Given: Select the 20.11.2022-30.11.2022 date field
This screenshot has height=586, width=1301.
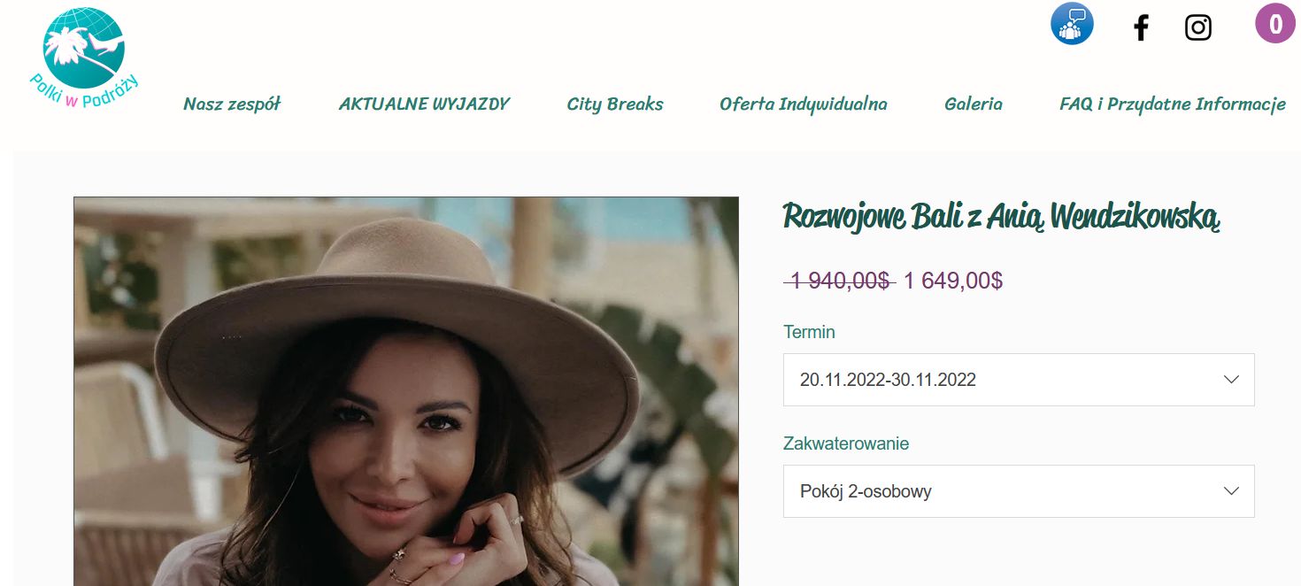Looking at the screenshot, I should tap(1019, 380).
